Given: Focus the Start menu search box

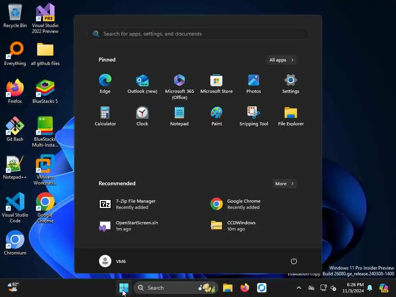Looking at the screenshot, I should click(x=198, y=34).
